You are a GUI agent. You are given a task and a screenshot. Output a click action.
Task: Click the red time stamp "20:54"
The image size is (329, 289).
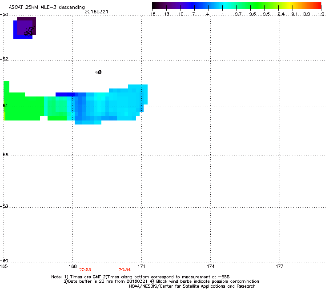(x=124, y=270)
